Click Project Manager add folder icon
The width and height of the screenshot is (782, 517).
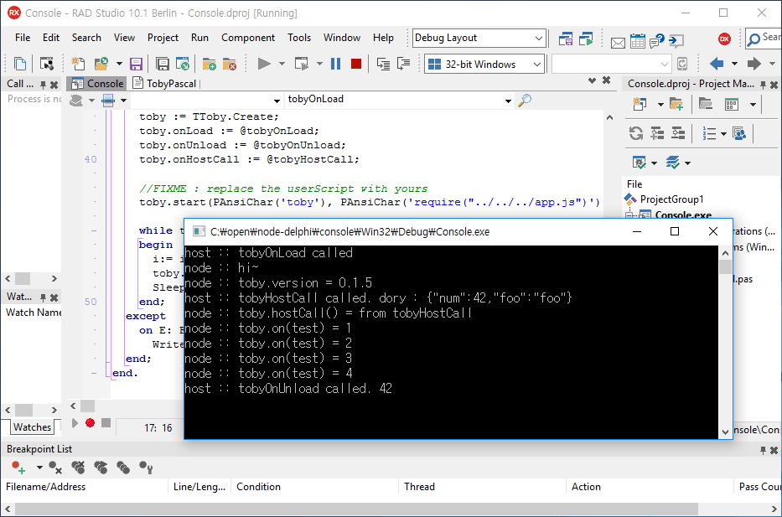click(x=676, y=104)
